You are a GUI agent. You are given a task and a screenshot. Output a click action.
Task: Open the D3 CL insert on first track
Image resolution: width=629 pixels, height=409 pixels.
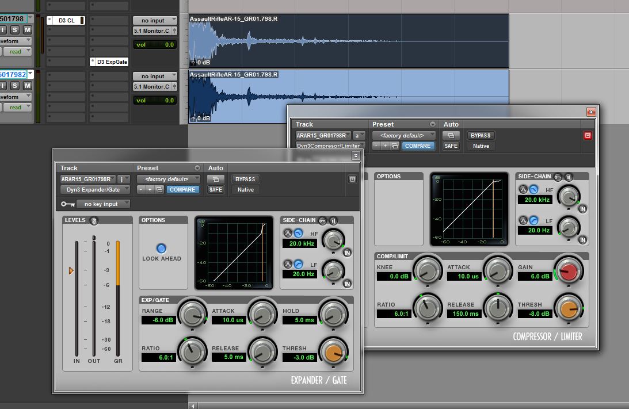[x=66, y=20]
